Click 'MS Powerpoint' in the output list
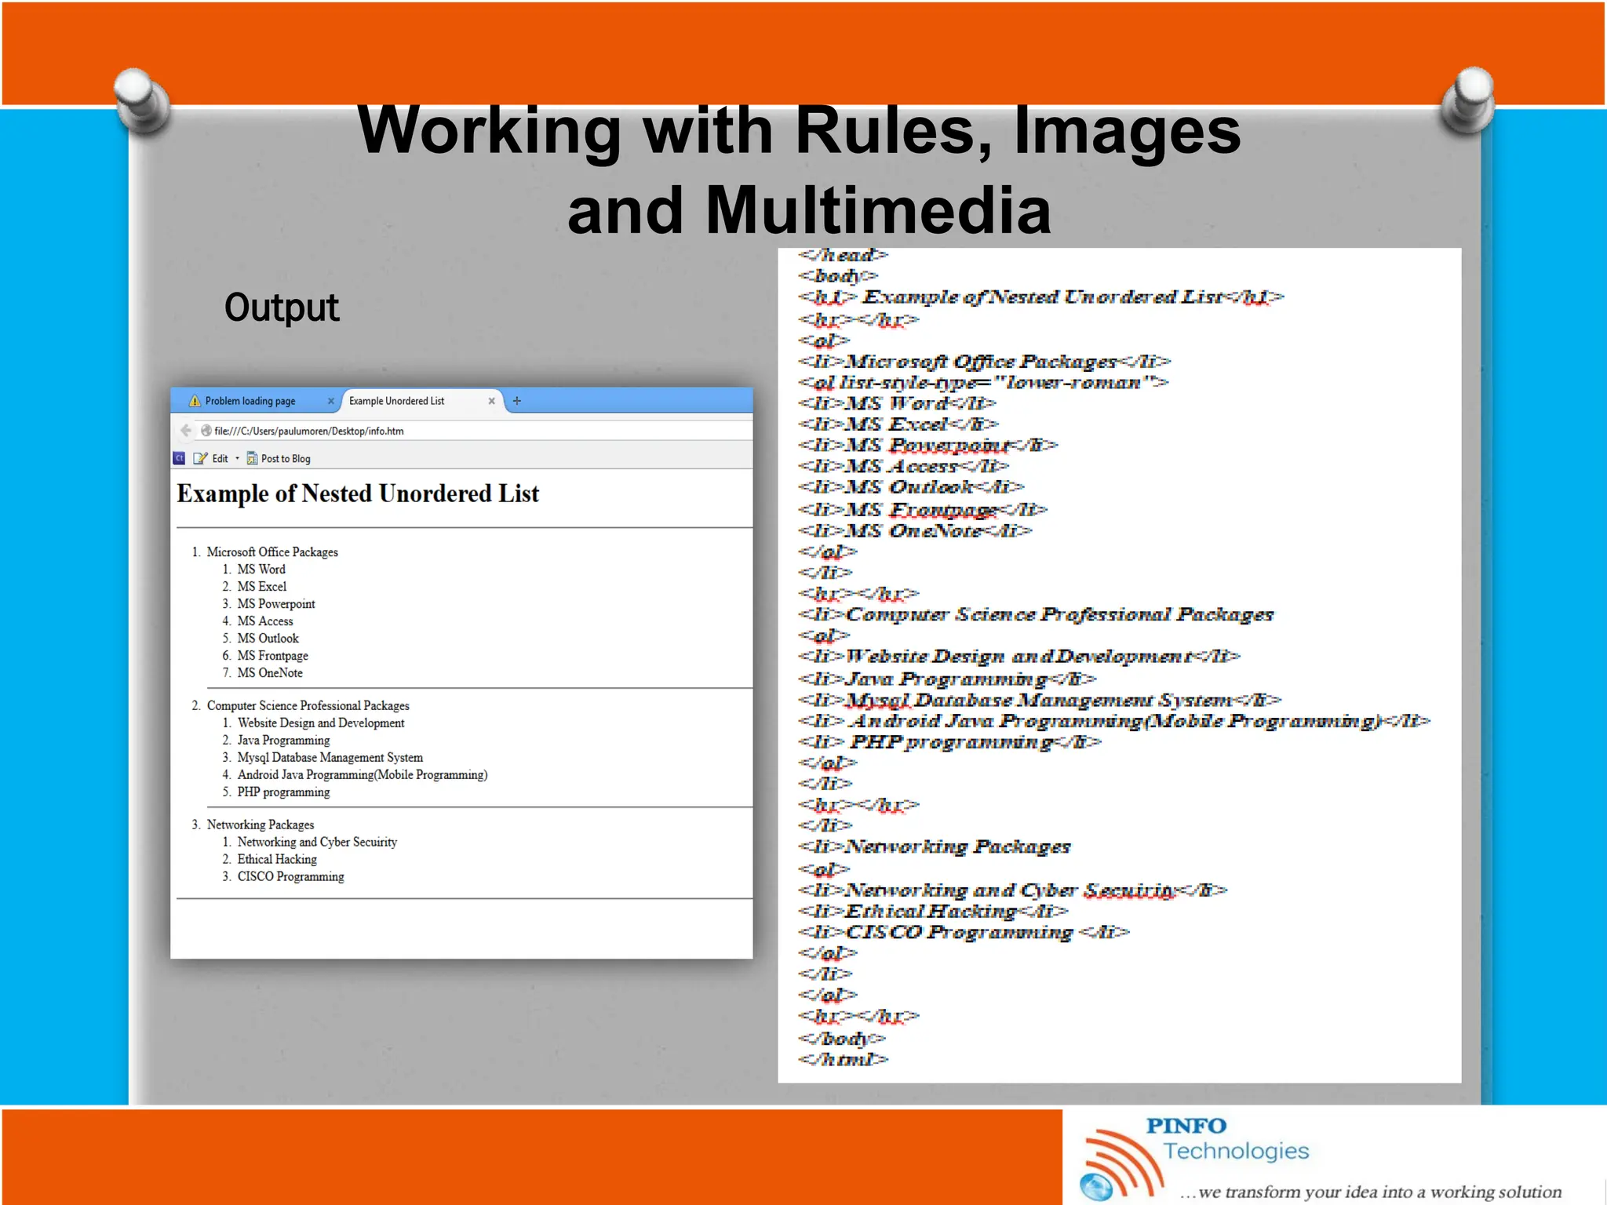1607x1205 pixels. [276, 604]
